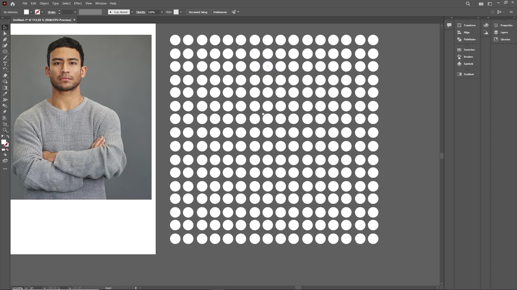Open the Effect menu
Viewport: 517px width, 290px height.
(78, 3)
